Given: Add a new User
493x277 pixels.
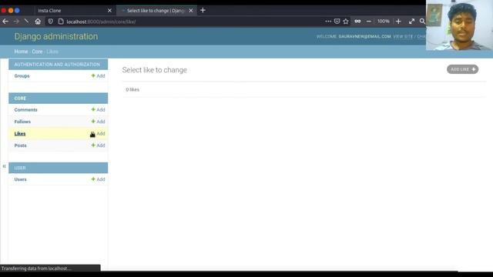Looking at the screenshot, I should [98, 179].
